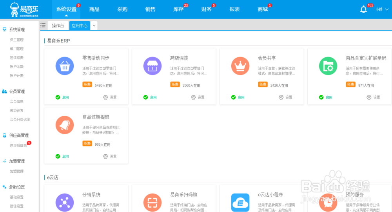Open 会员信息 in sidebar

pyautogui.click(x=17, y=101)
